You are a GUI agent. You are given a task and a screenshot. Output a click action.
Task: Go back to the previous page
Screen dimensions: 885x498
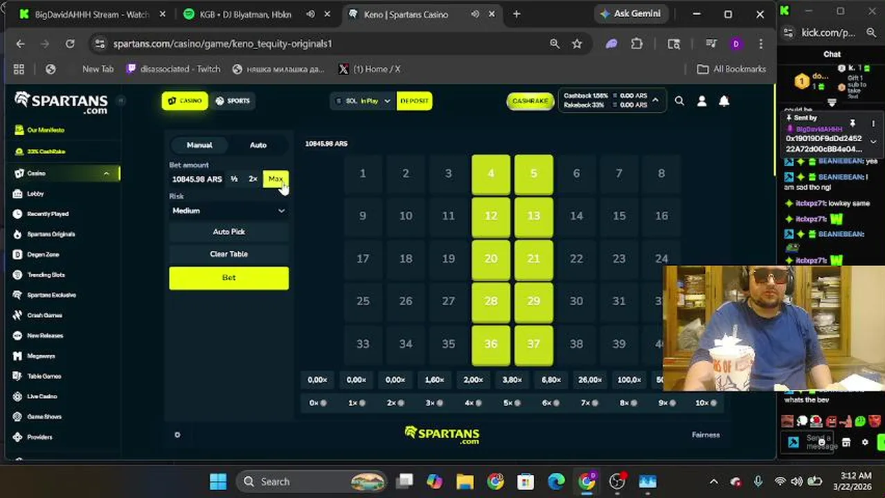click(x=20, y=44)
